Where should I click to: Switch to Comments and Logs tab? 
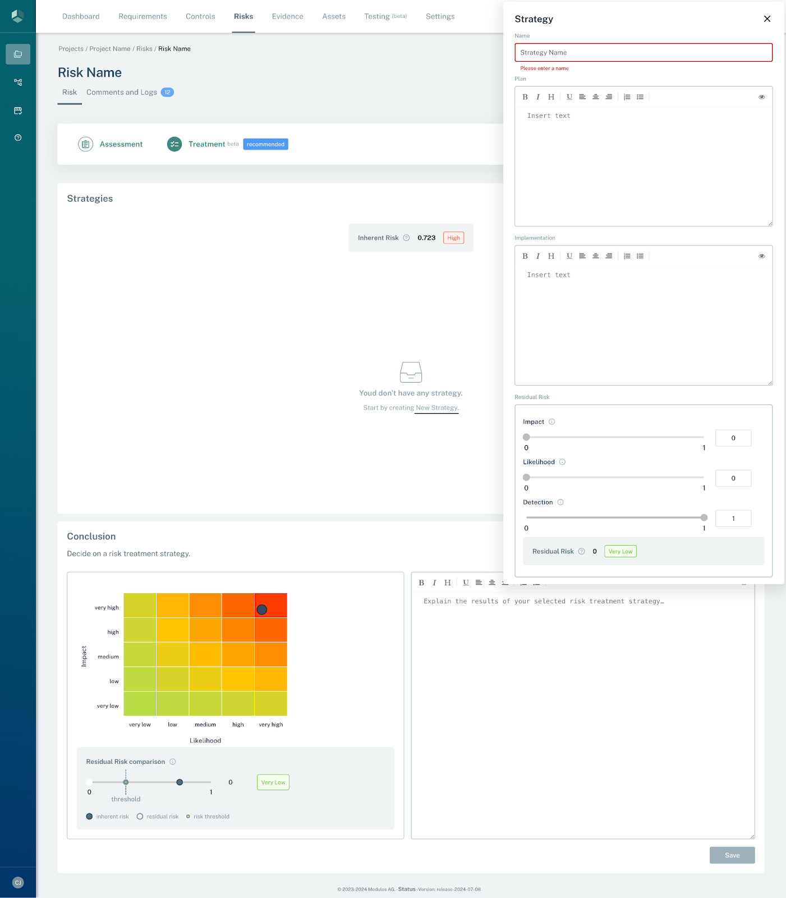click(x=122, y=93)
